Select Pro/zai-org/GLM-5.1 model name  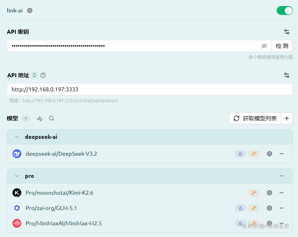[x=51, y=208]
